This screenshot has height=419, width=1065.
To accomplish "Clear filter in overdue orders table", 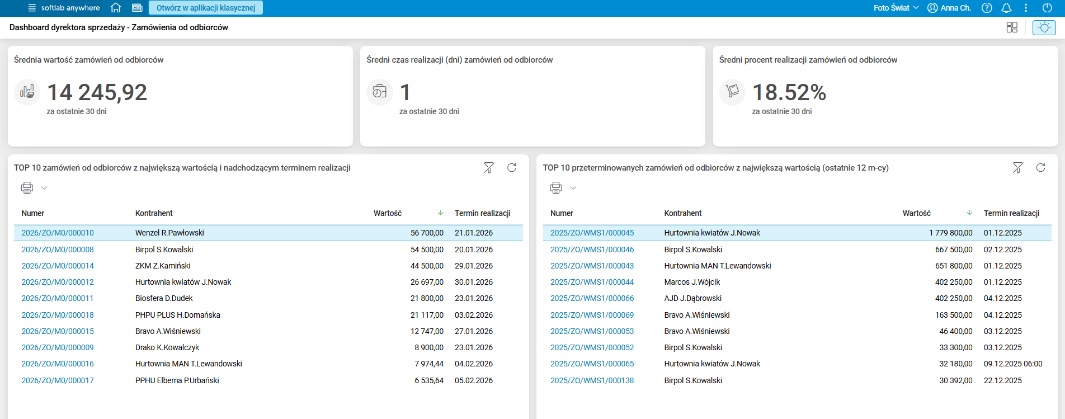I will [x=1018, y=167].
